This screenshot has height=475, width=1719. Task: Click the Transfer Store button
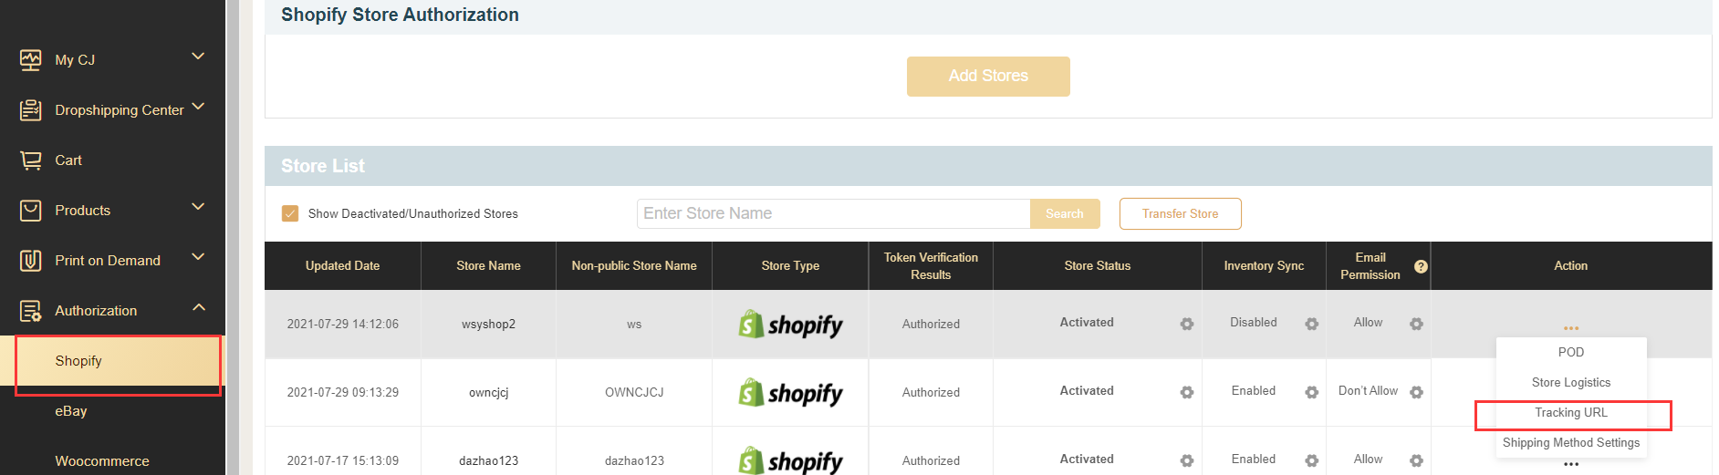click(x=1179, y=214)
